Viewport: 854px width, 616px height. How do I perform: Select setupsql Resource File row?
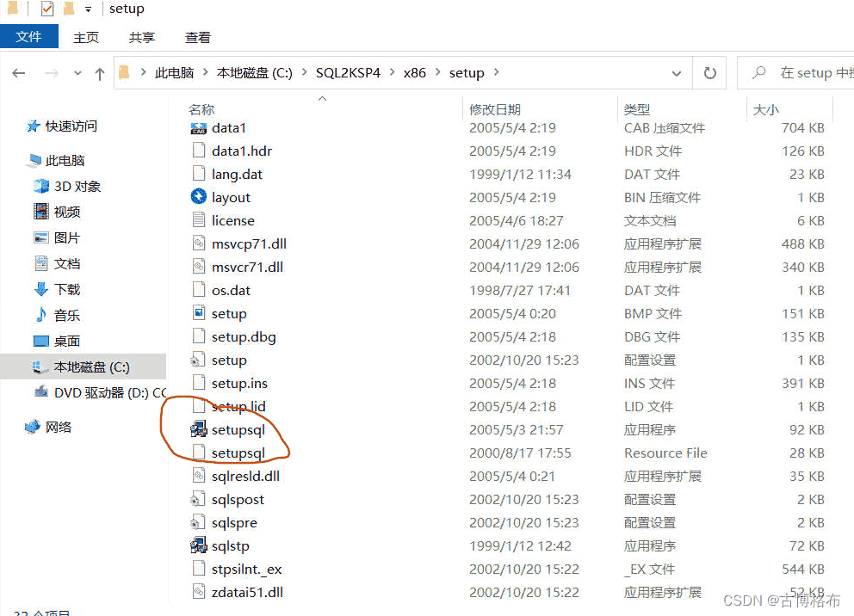click(506, 453)
